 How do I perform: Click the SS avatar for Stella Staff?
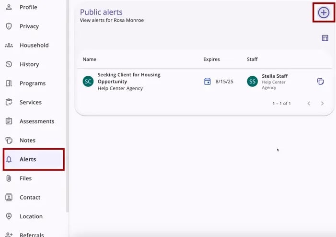pos(252,82)
